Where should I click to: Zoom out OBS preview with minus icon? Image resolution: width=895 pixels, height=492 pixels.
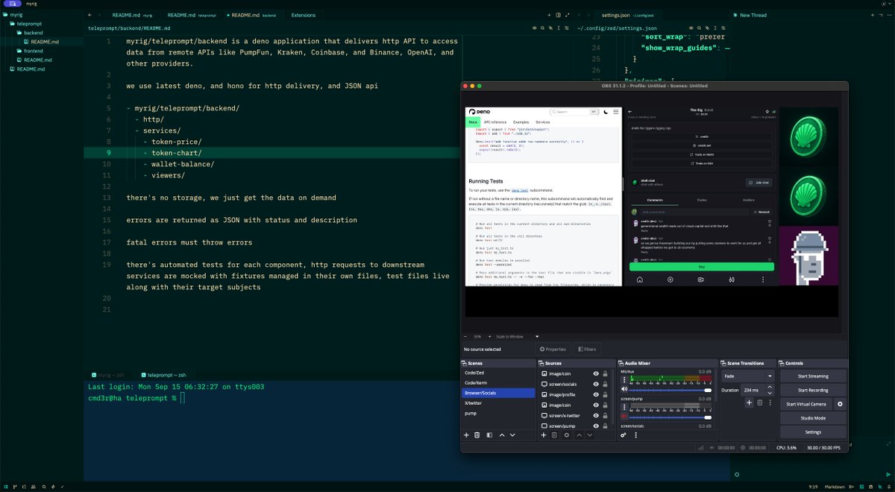pyautogui.click(x=467, y=336)
